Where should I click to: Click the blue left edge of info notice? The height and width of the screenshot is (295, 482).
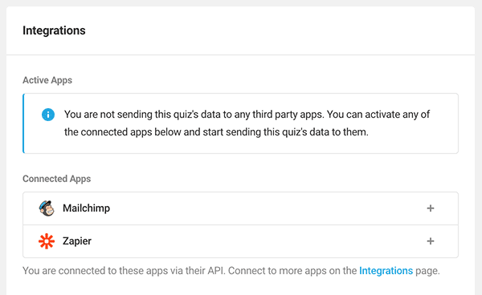(x=23, y=123)
